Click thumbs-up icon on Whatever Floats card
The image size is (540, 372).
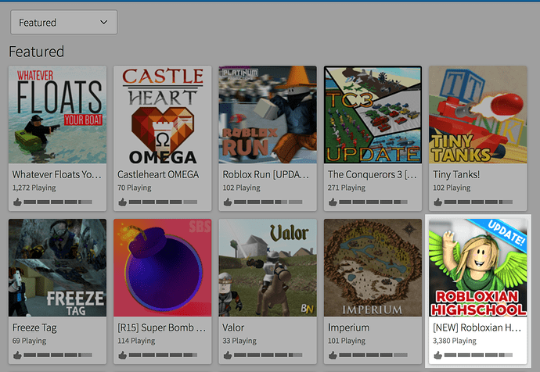tap(17, 202)
